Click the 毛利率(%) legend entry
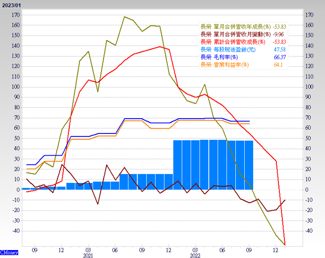 (x=217, y=57)
